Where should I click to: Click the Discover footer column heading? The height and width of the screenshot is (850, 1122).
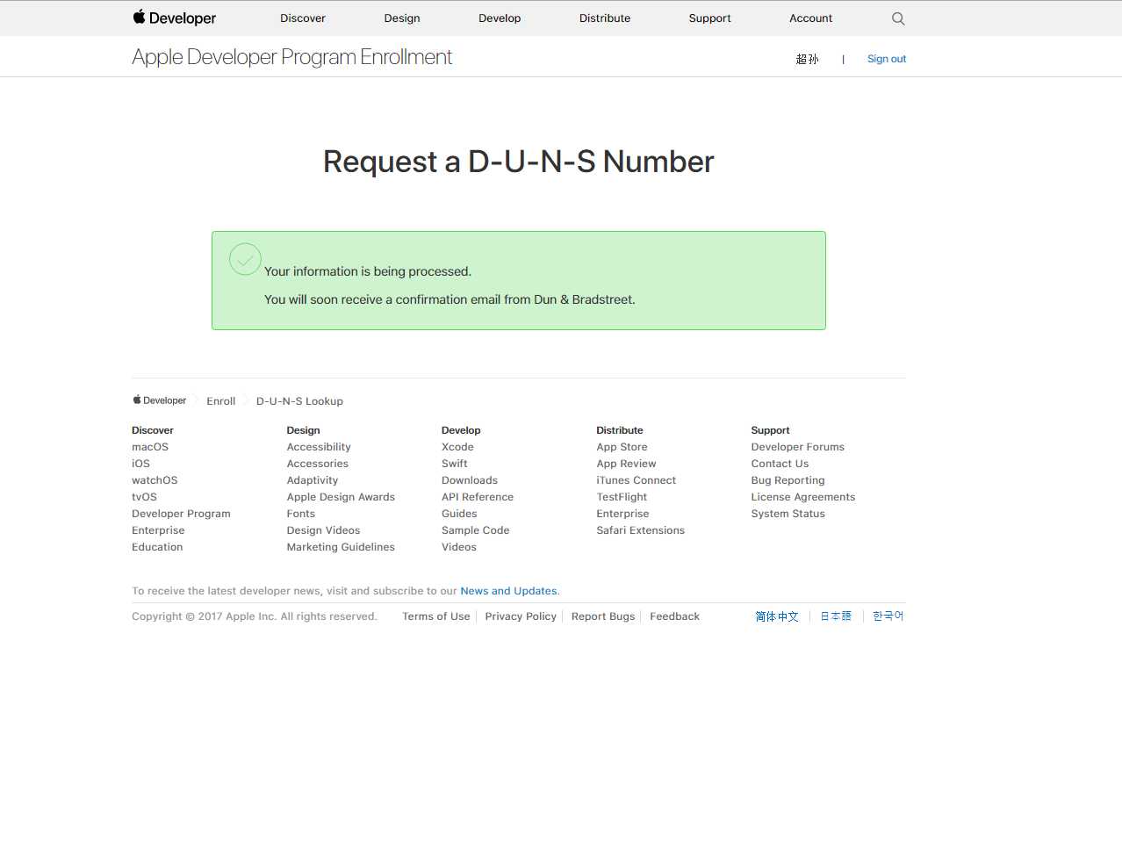153,430
